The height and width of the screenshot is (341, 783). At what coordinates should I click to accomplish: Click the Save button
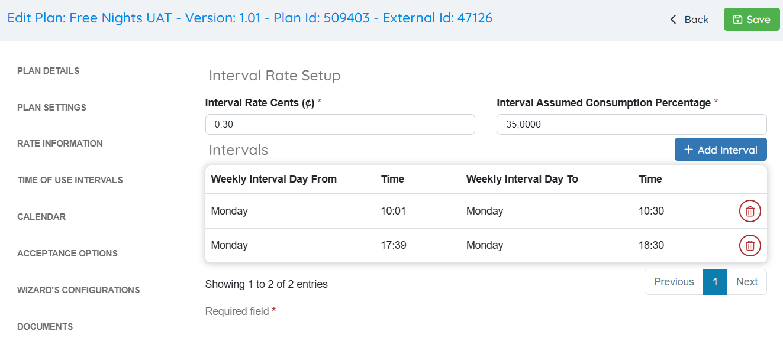752,20
